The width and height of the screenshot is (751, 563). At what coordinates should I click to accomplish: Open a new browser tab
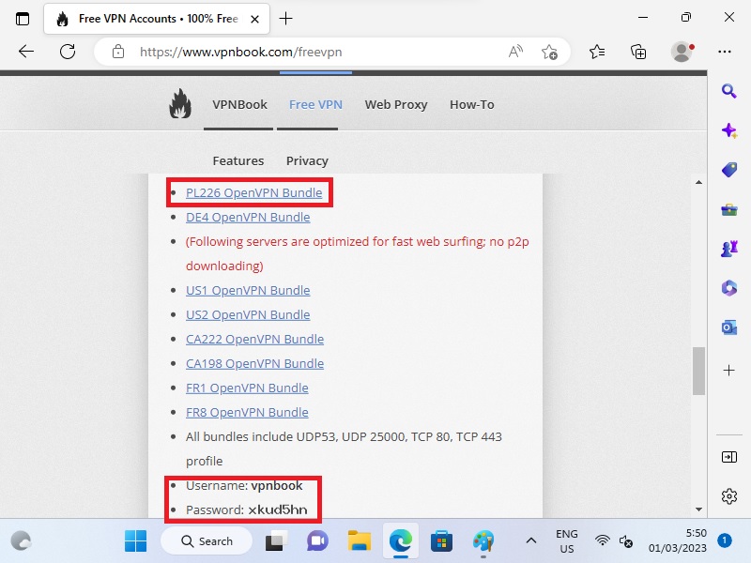pyautogui.click(x=286, y=19)
